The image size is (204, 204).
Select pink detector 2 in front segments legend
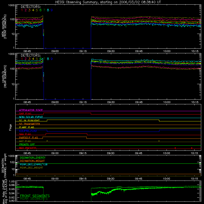pos(26,10)
